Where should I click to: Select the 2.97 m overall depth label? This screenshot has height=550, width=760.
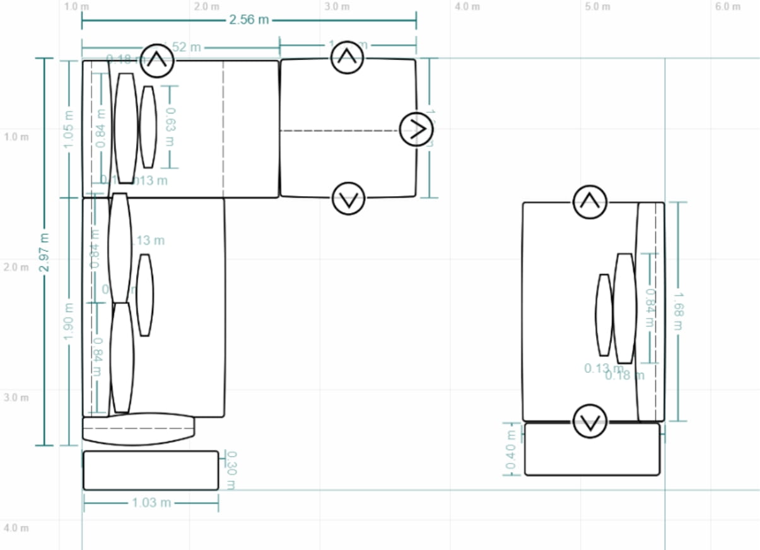44,253
